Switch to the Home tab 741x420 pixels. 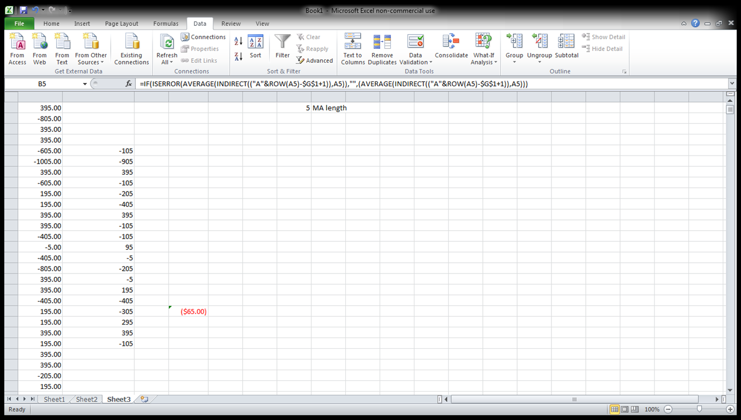tap(52, 24)
